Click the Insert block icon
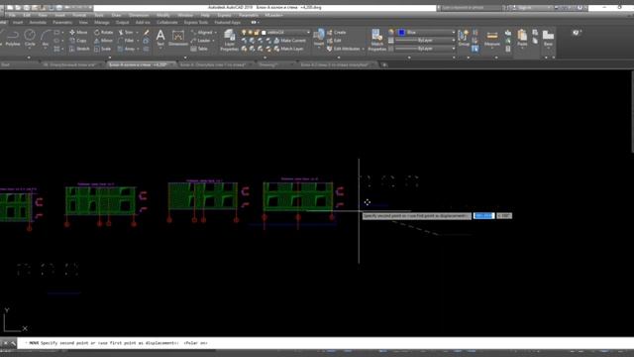This screenshot has width=634, height=357. click(319, 38)
